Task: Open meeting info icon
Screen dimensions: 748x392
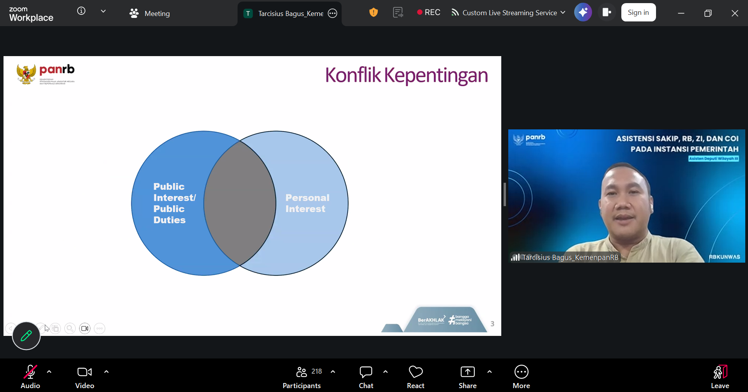Action: pyautogui.click(x=81, y=11)
